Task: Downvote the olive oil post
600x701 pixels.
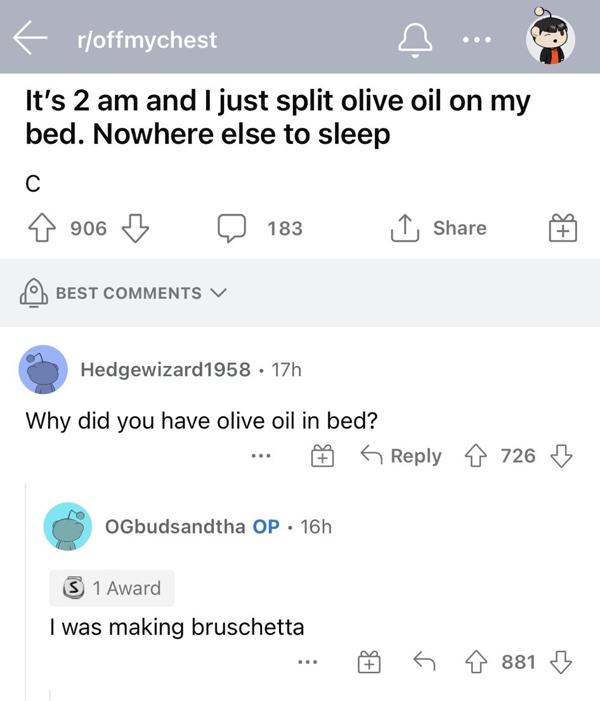Action: coord(133,228)
